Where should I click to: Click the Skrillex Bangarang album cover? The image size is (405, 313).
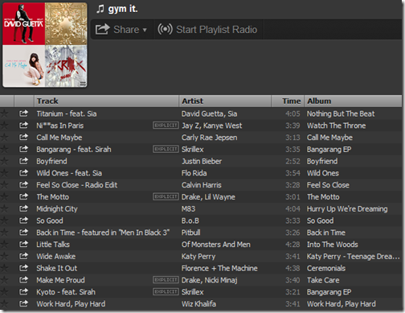(66, 66)
